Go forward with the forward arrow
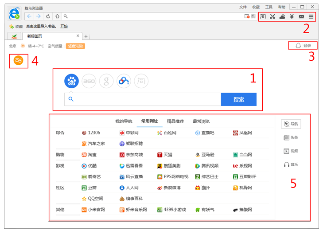 [x=39, y=16]
